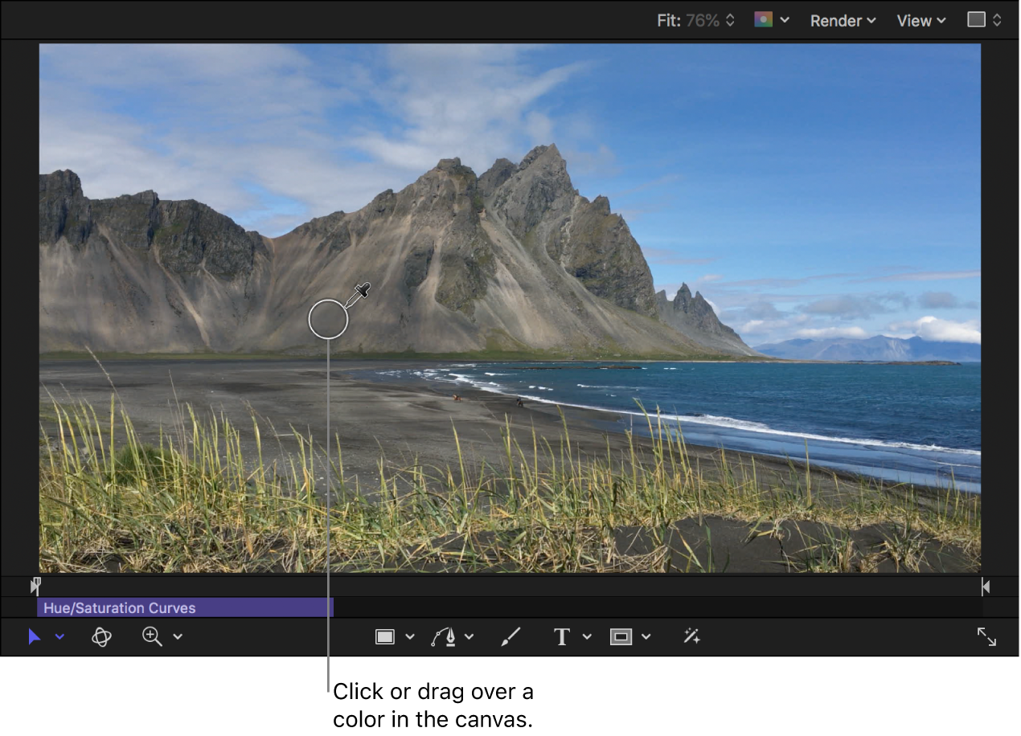The image size is (1021, 736).
Task: Click the magic wand effects icon
Action: (x=691, y=637)
